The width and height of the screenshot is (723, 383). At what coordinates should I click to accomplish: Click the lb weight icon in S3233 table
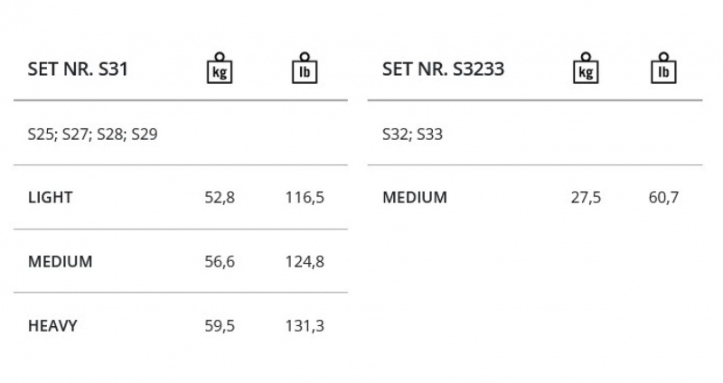663,69
